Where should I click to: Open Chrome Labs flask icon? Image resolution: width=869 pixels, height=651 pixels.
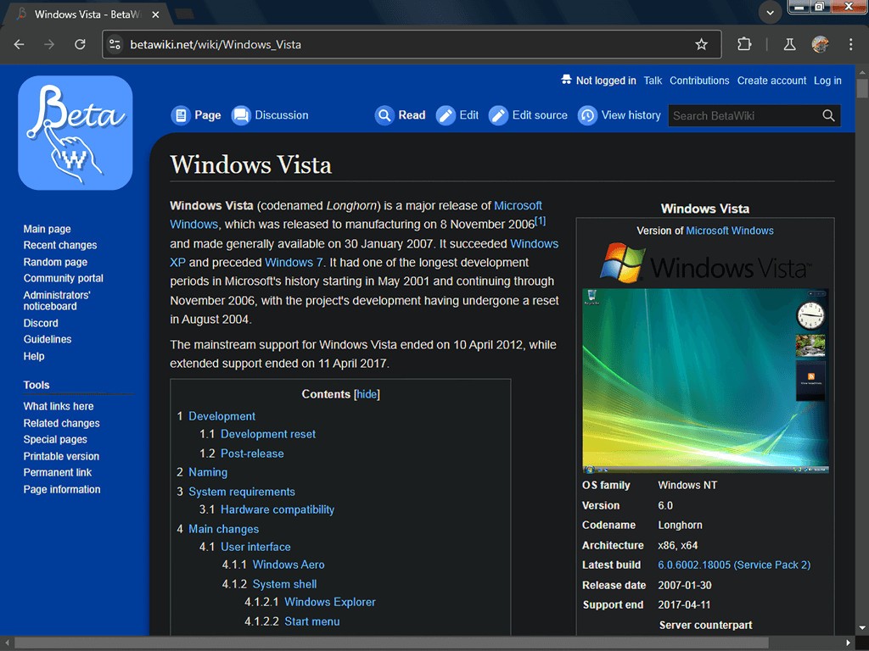789,44
